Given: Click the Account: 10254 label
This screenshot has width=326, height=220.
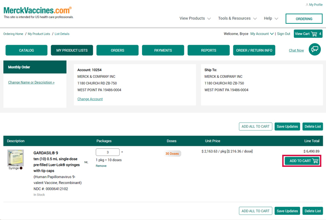Looking at the screenshot, I should coord(89,70).
